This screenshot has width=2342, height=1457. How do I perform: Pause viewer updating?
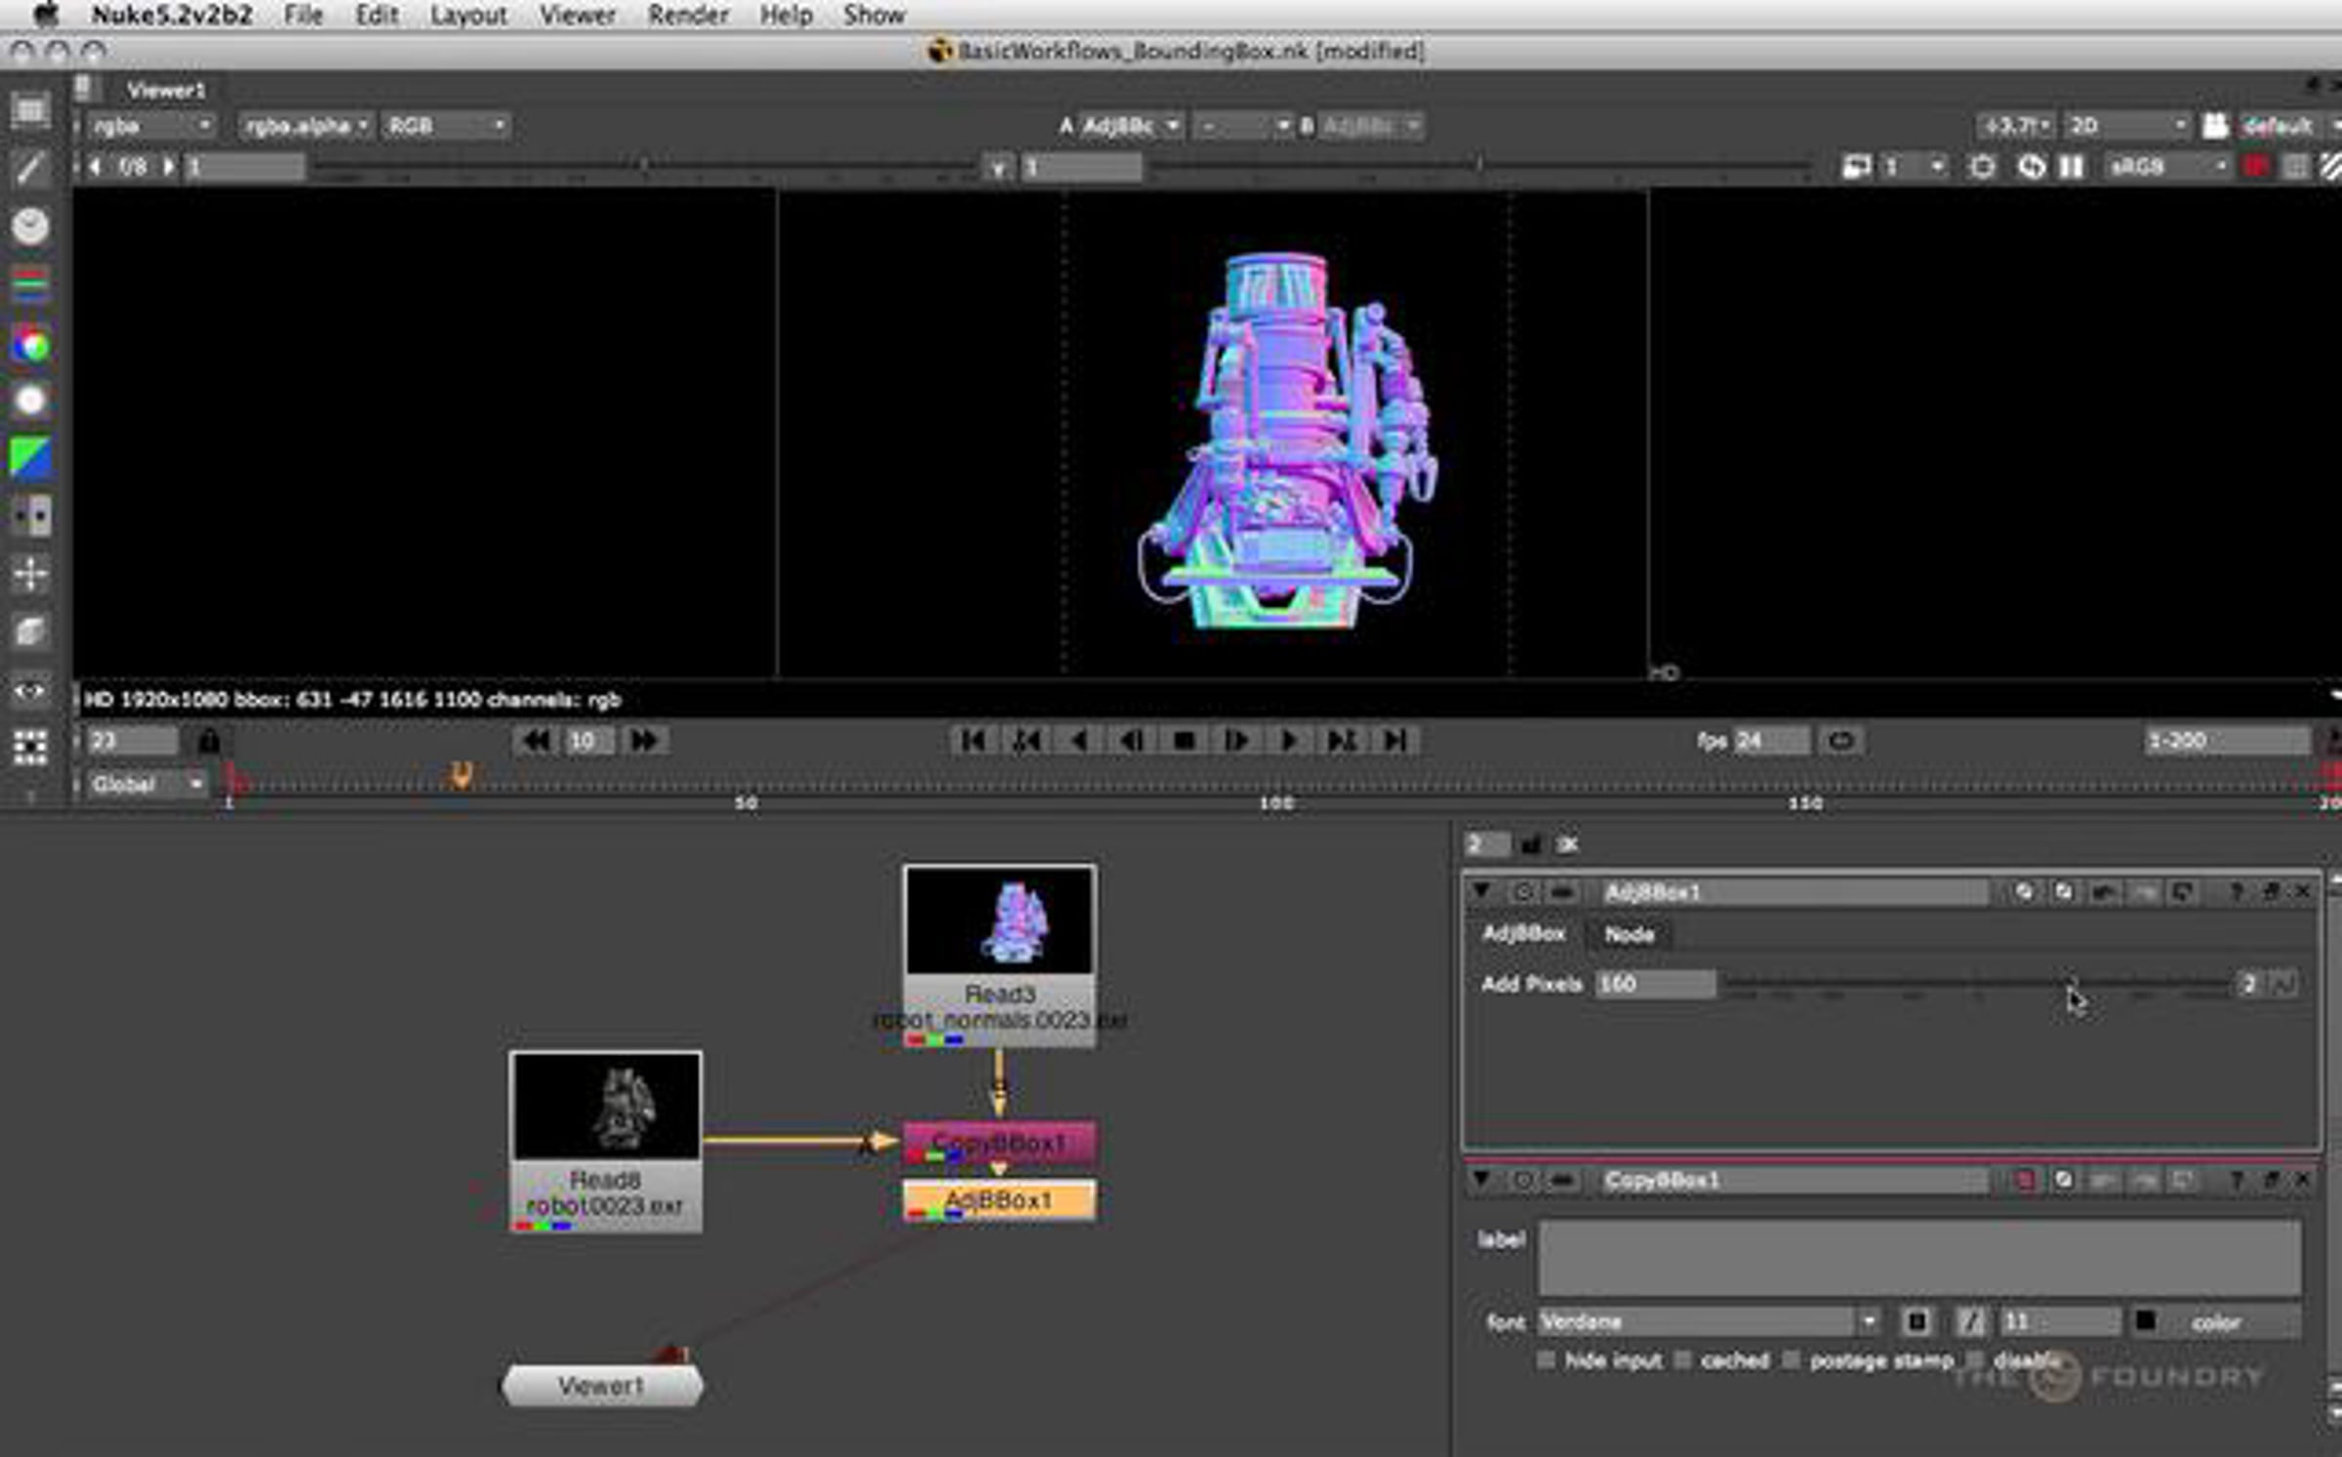(2070, 167)
